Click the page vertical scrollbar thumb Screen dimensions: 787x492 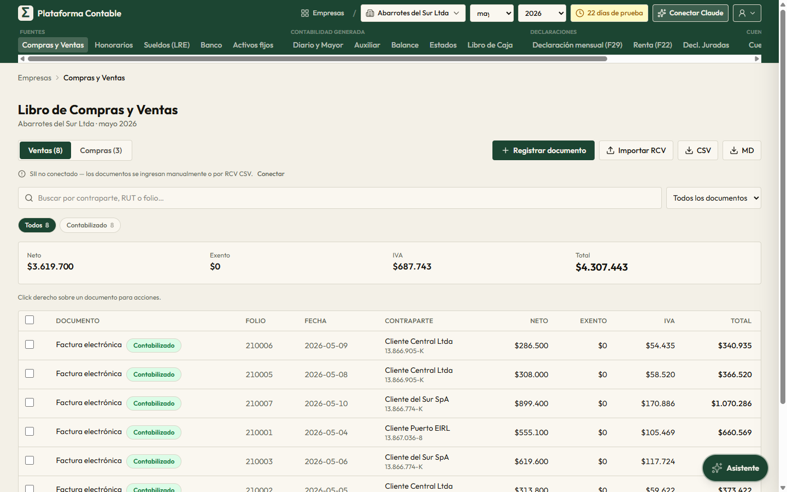(783, 207)
